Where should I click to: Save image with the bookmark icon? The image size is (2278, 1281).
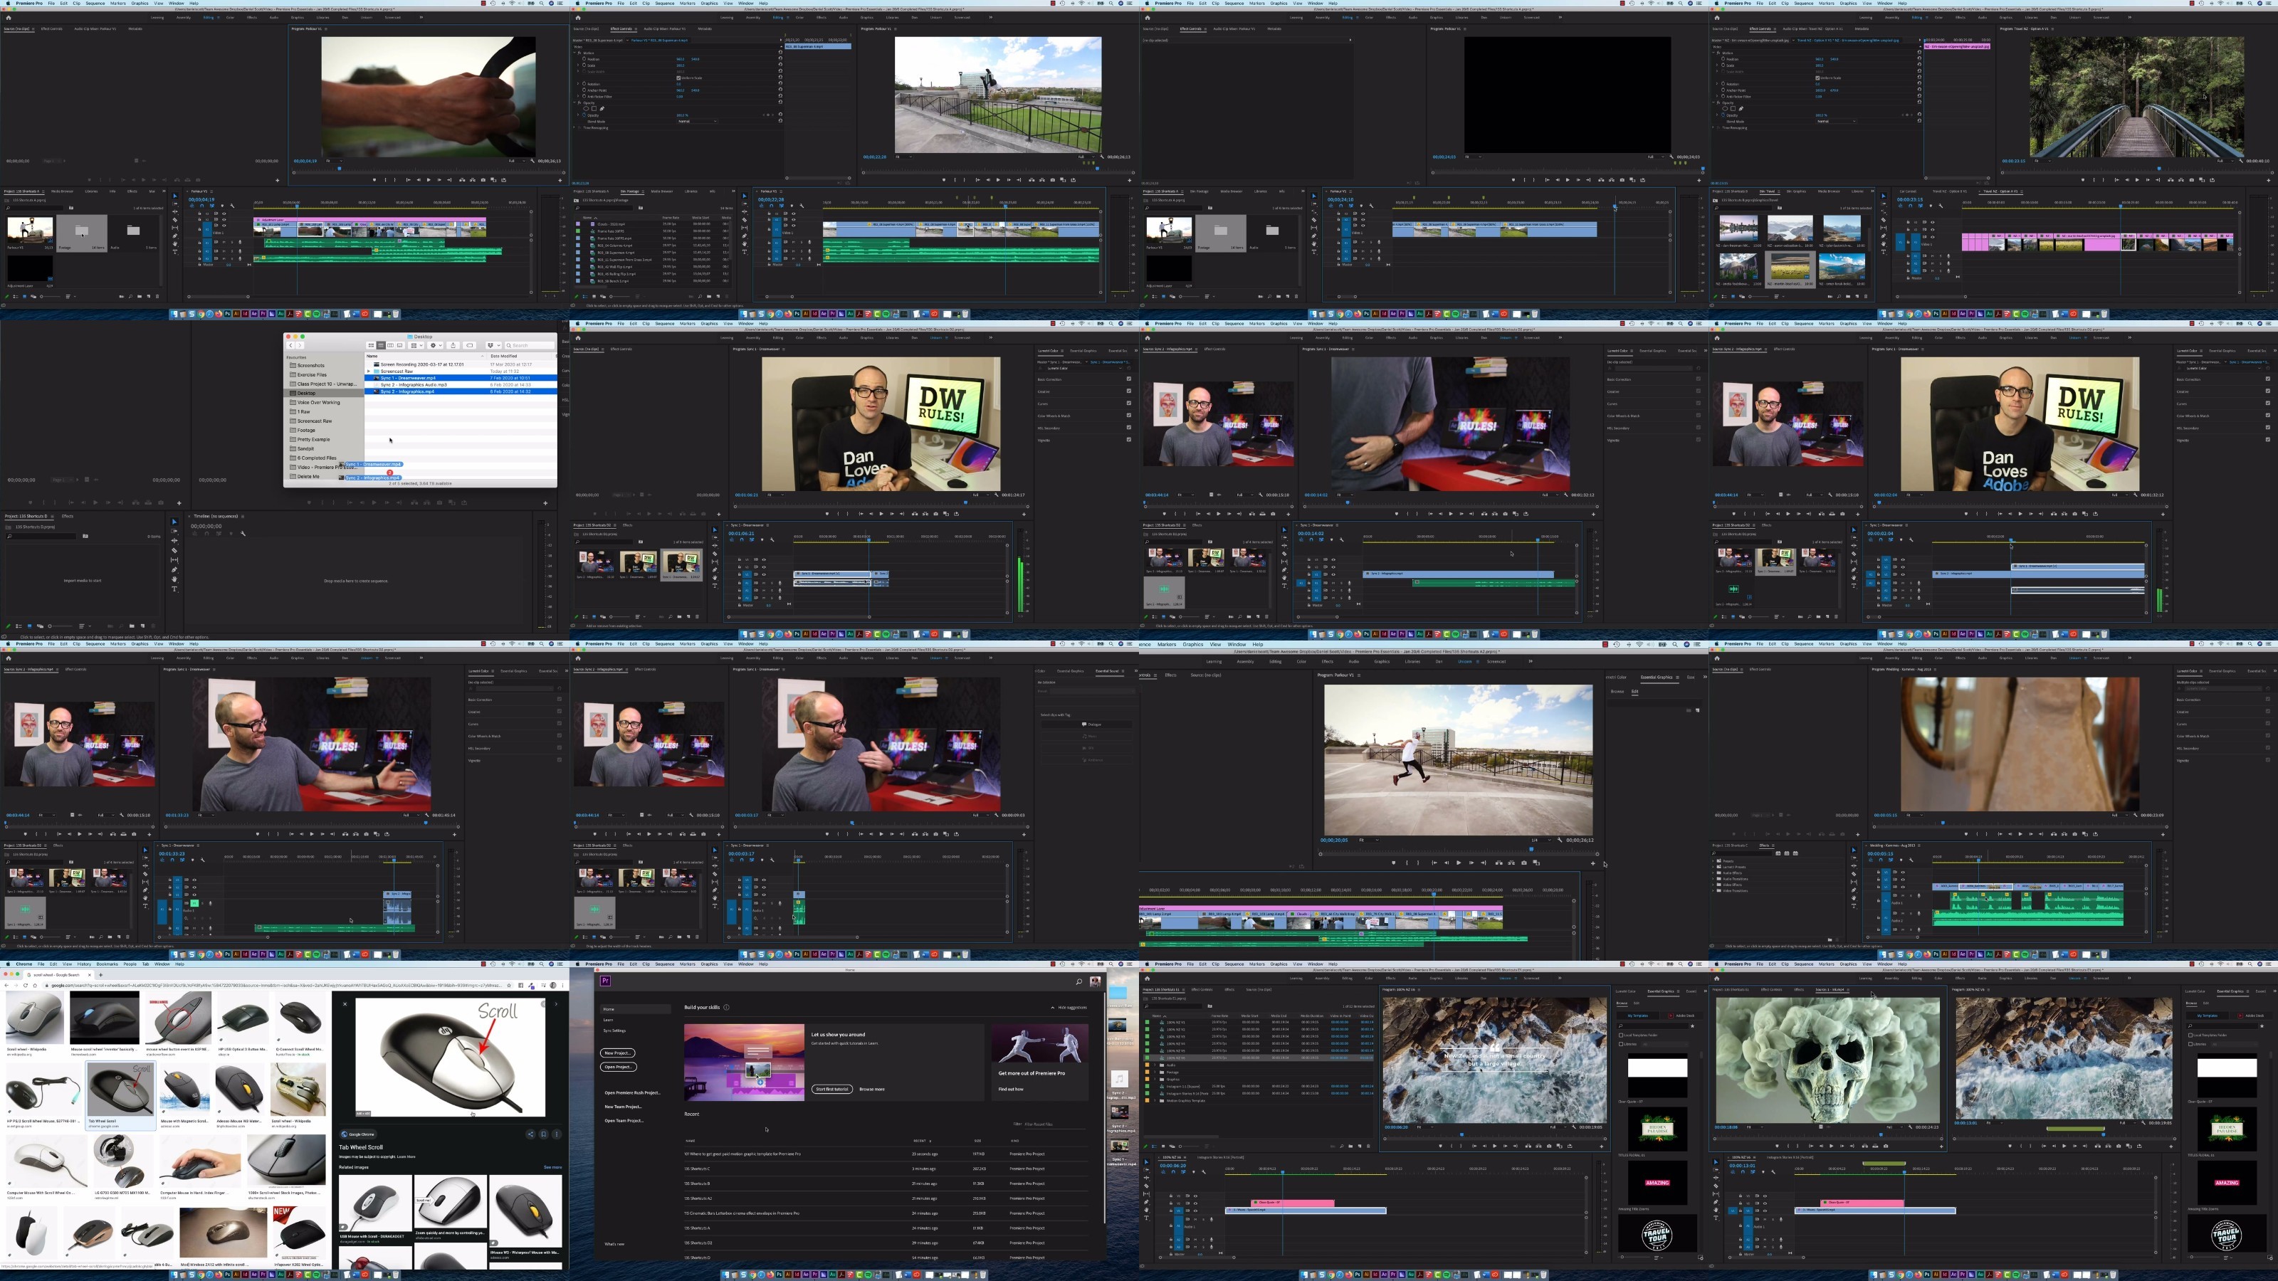[x=544, y=1134]
